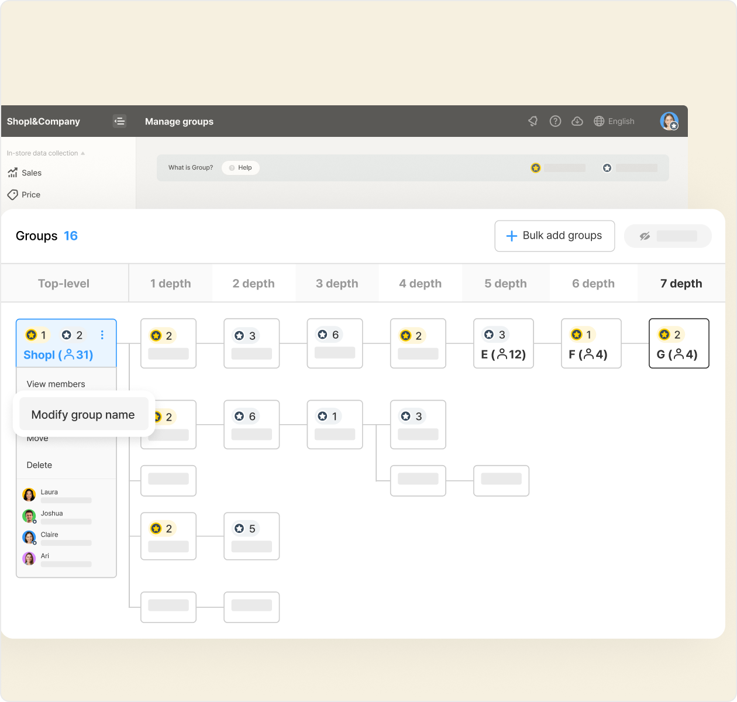Select Price in the sidebar

30,195
